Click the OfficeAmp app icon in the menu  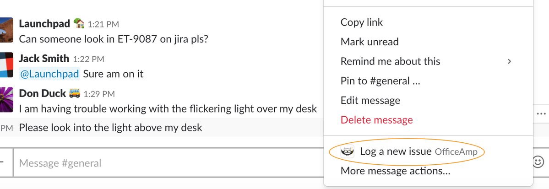(x=348, y=151)
